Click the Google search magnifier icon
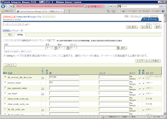Screen dimensions: 167x119 (x=161, y=7)
